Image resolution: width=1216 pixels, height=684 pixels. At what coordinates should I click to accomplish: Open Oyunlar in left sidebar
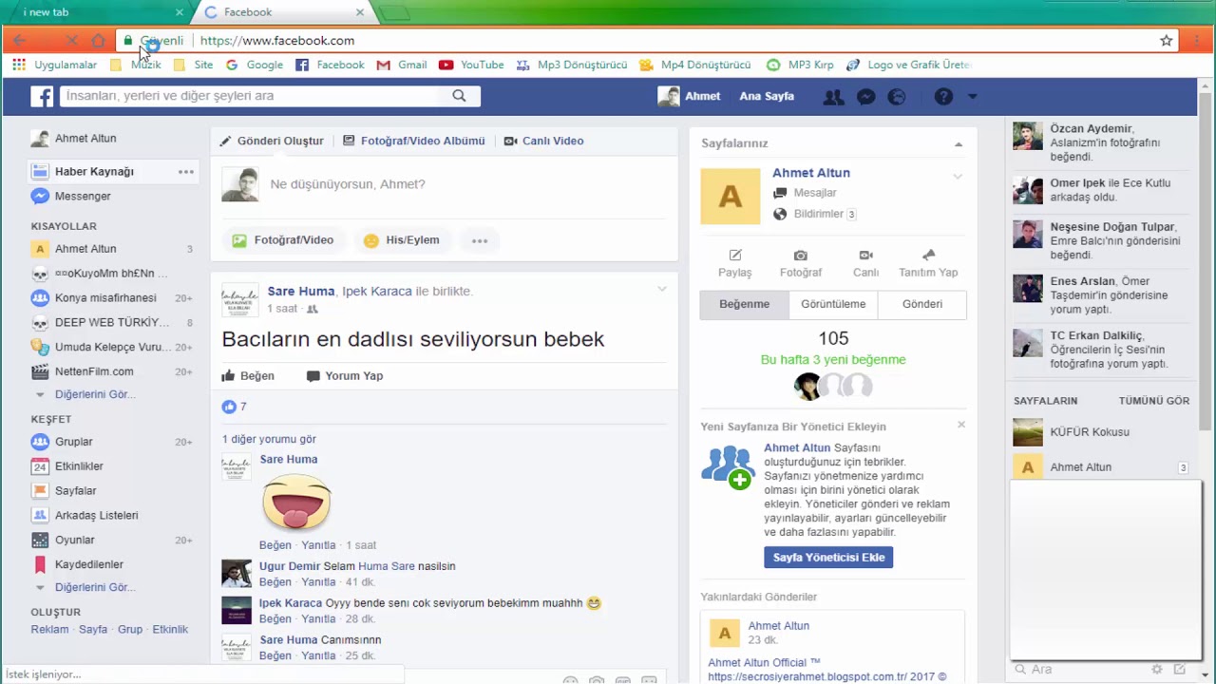74,540
